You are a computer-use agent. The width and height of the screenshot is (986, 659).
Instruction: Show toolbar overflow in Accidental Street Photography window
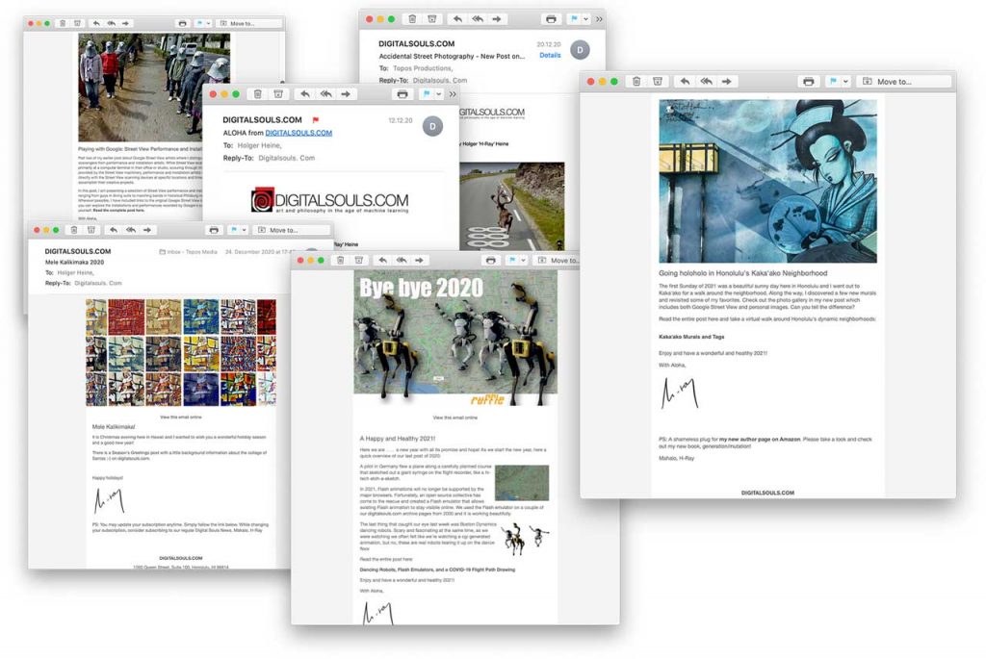click(599, 19)
